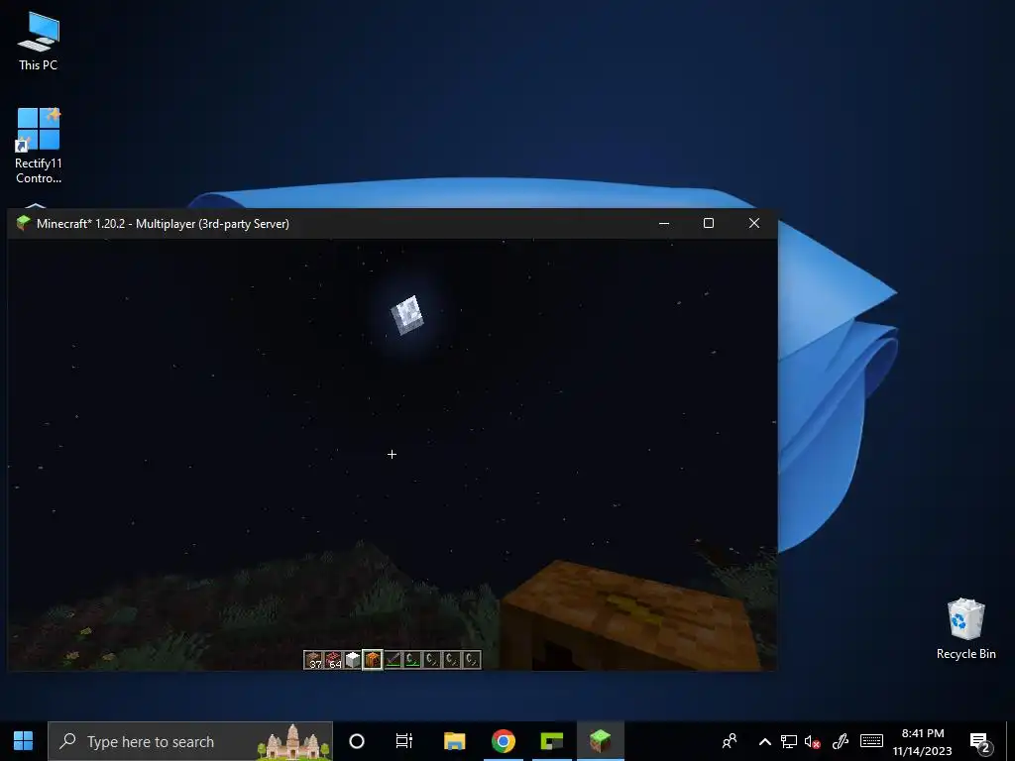
Task: Select the hotbar slot with 64 red blocks
Action: [x=333, y=659]
